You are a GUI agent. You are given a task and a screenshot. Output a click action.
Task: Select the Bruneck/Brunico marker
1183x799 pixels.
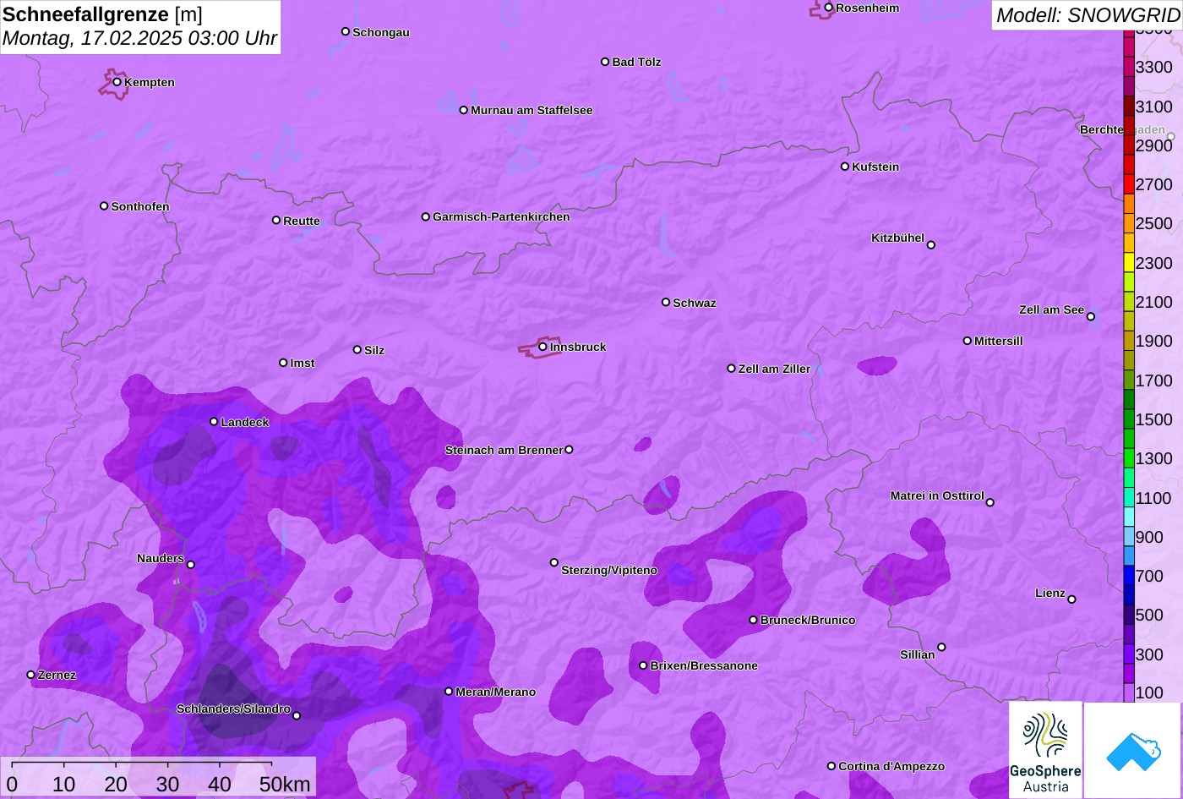(x=754, y=620)
